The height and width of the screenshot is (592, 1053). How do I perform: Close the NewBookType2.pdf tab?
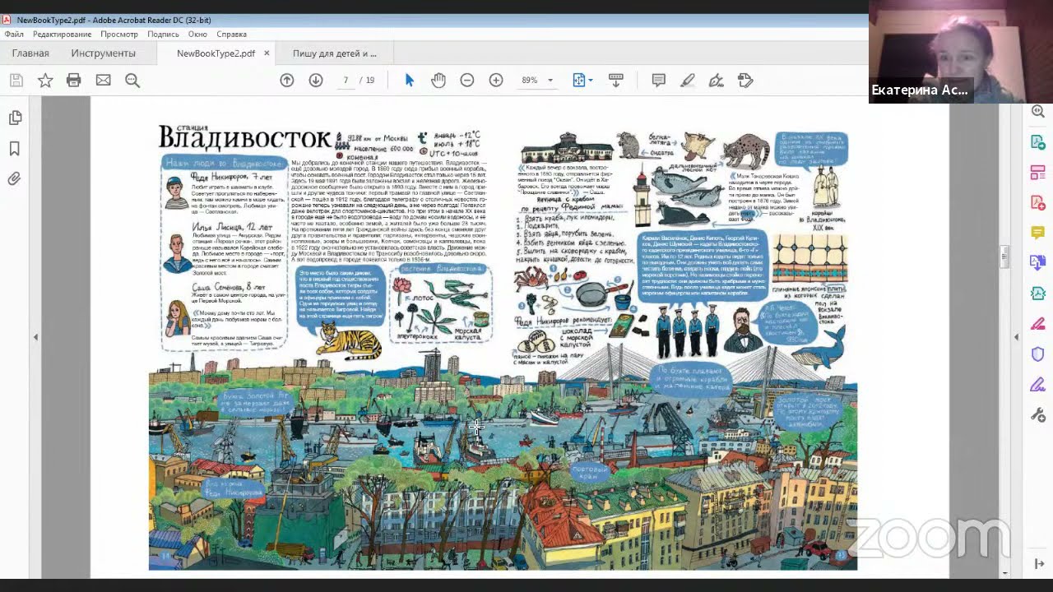pyautogui.click(x=267, y=53)
